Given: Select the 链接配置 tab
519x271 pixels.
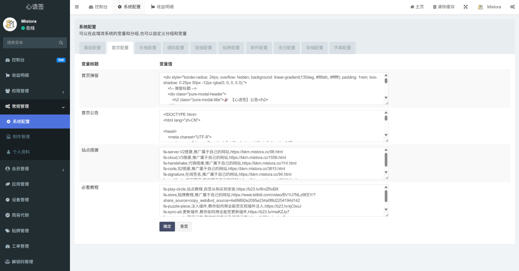Looking at the screenshot, I should click(204, 48).
